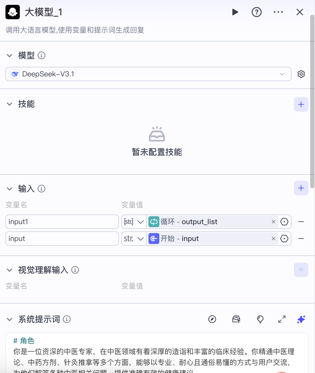
Task: Edit the input variable name field
Action: pyautogui.click(x=62, y=239)
